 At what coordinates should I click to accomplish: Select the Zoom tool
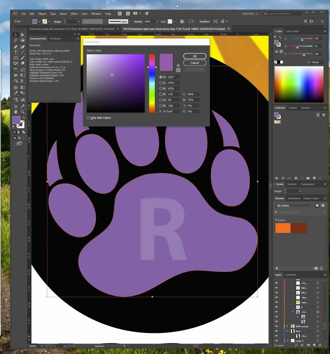tap(22, 112)
